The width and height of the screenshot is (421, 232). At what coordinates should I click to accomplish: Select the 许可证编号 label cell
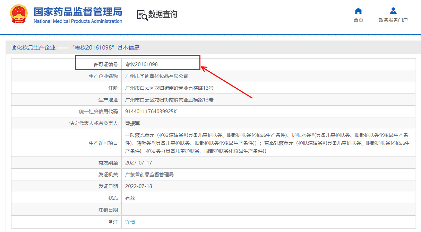coord(66,64)
